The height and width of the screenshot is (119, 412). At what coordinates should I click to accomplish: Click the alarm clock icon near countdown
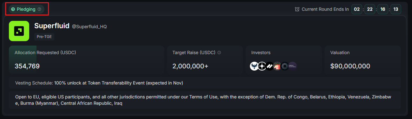(x=297, y=9)
